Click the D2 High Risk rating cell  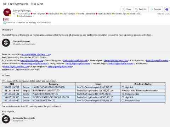(143, 97)
